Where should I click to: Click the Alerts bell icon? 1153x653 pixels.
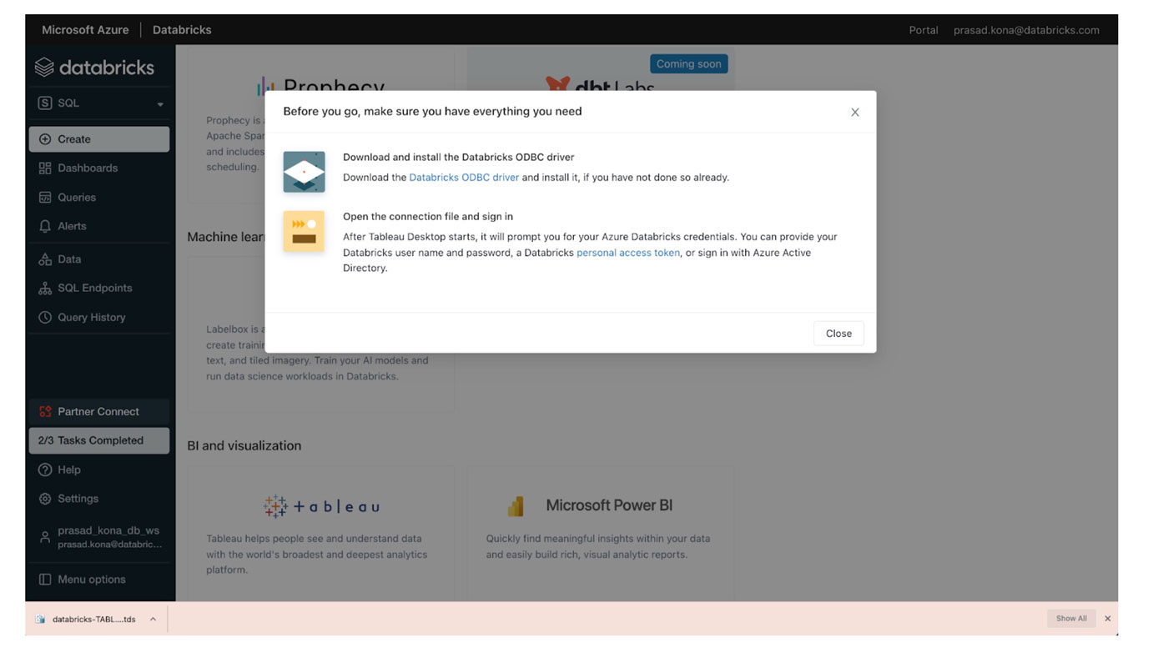click(x=45, y=227)
